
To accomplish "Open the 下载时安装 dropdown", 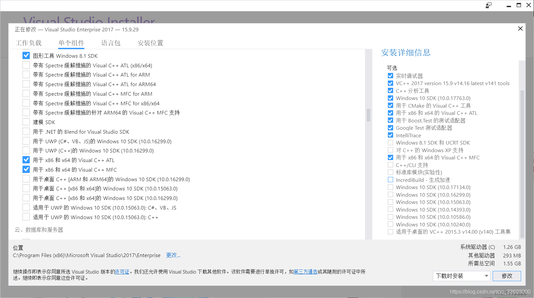I will tap(462, 276).
